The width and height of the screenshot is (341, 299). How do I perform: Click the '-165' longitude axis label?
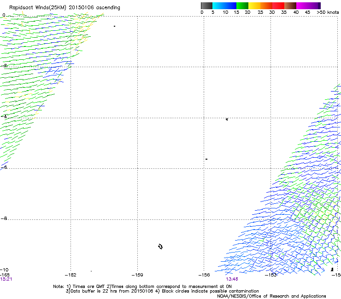tap(5, 275)
